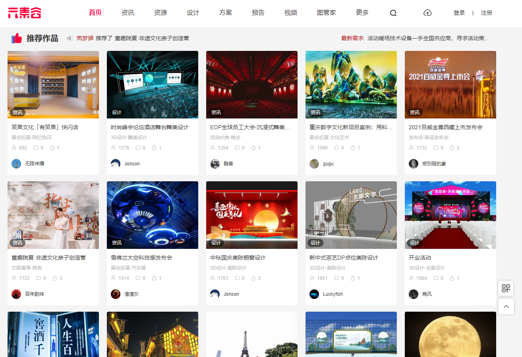Open the 最新需求 announcement text link
This screenshot has height=357, width=522.
(428, 39)
